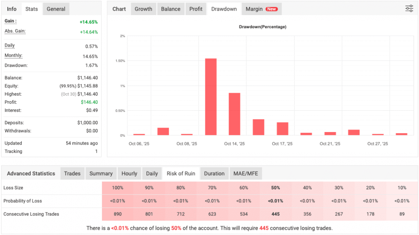The width and height of the screenshot is (419, 235).
Task: Click the 100% loss size cell
Action: click(117, 188)
